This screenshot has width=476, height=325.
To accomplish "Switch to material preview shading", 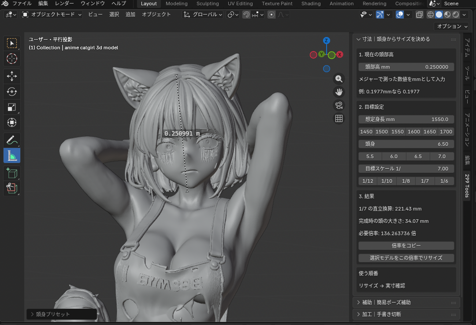I will pos(447,15).
